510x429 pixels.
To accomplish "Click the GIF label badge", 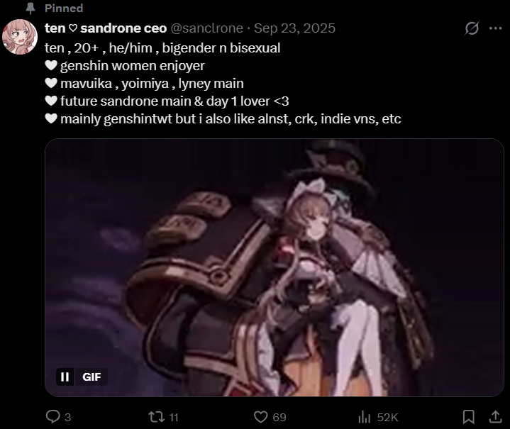I will pyautogui.click(x=92, y=377).
